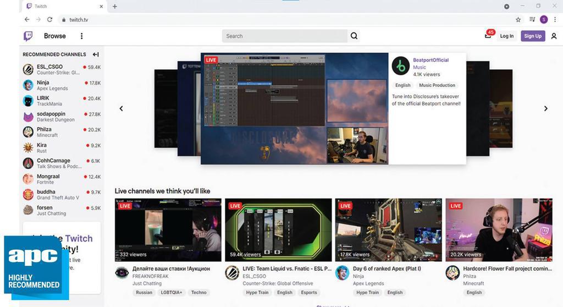Click the Ninja avatar in sidebar

pos(28,85)
